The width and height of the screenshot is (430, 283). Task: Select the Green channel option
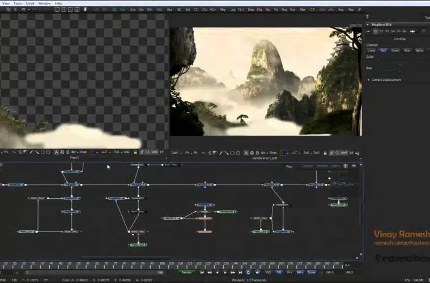(395, 50)
